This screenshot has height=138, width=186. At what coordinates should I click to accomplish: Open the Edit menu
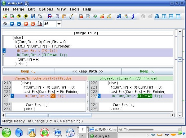pyautogui.click(x=31, y=9)
